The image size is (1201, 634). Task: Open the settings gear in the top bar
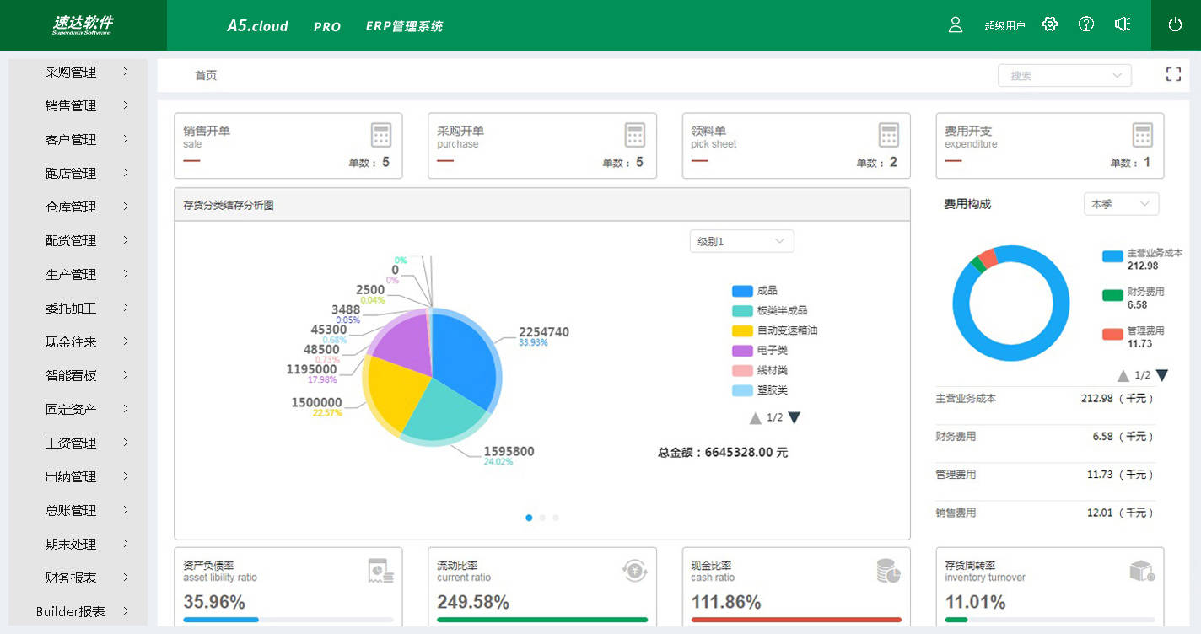[1049, 24]
